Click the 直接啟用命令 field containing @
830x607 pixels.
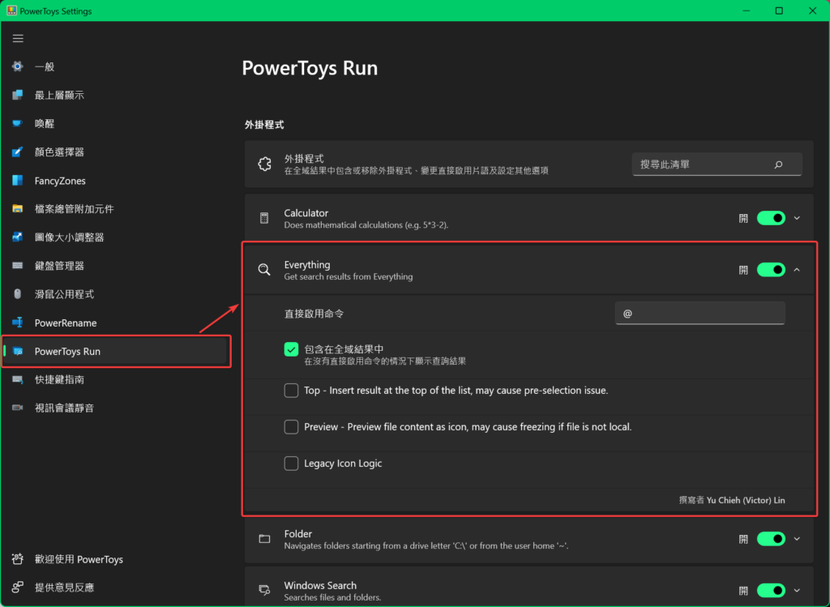pyautogui.click(x=700, y=314)
